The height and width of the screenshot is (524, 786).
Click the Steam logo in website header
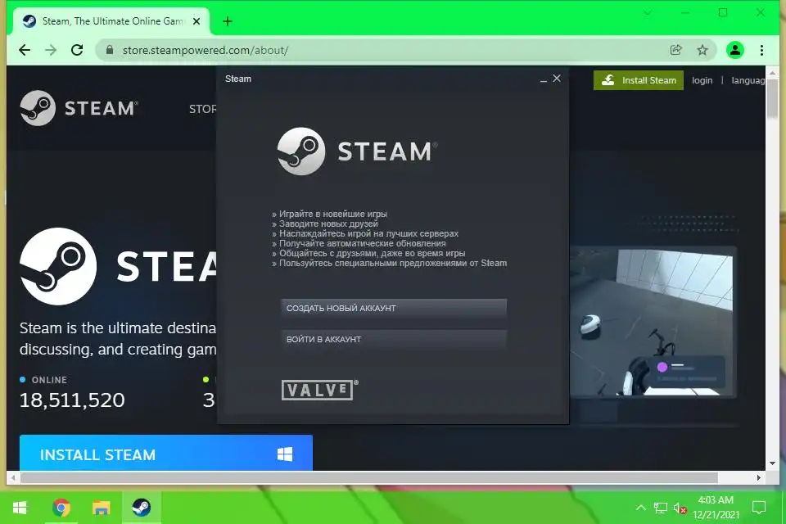click(x=79, y=108)
